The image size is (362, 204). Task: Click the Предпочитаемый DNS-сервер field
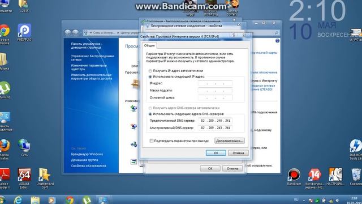215,121
